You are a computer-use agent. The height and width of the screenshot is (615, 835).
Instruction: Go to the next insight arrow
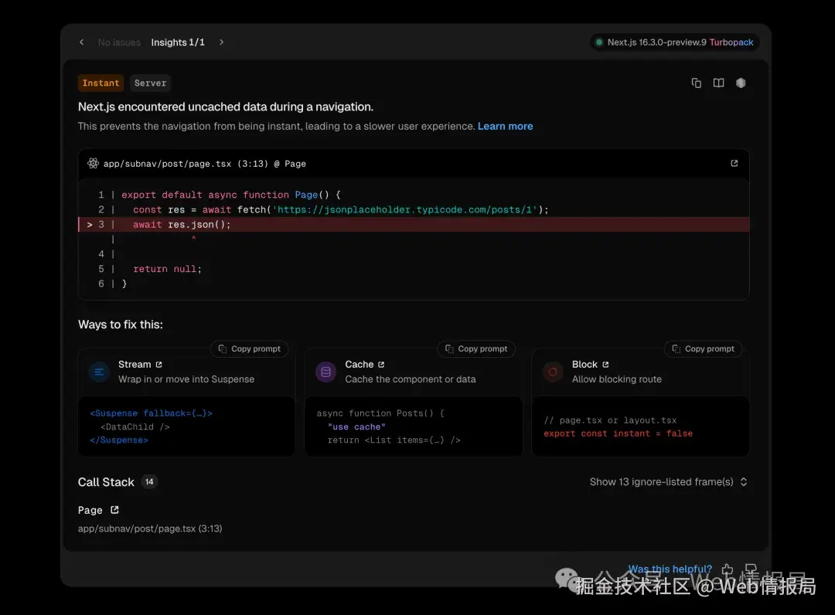pyautogui.click(x=222, y=42)
